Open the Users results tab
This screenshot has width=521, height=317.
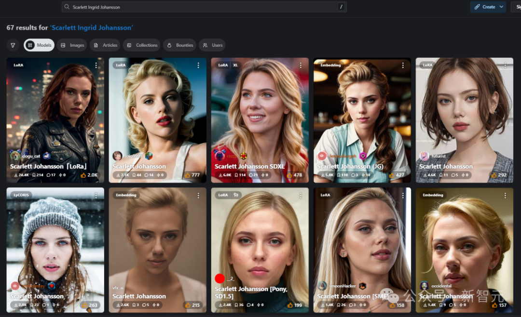pos(212,45)
